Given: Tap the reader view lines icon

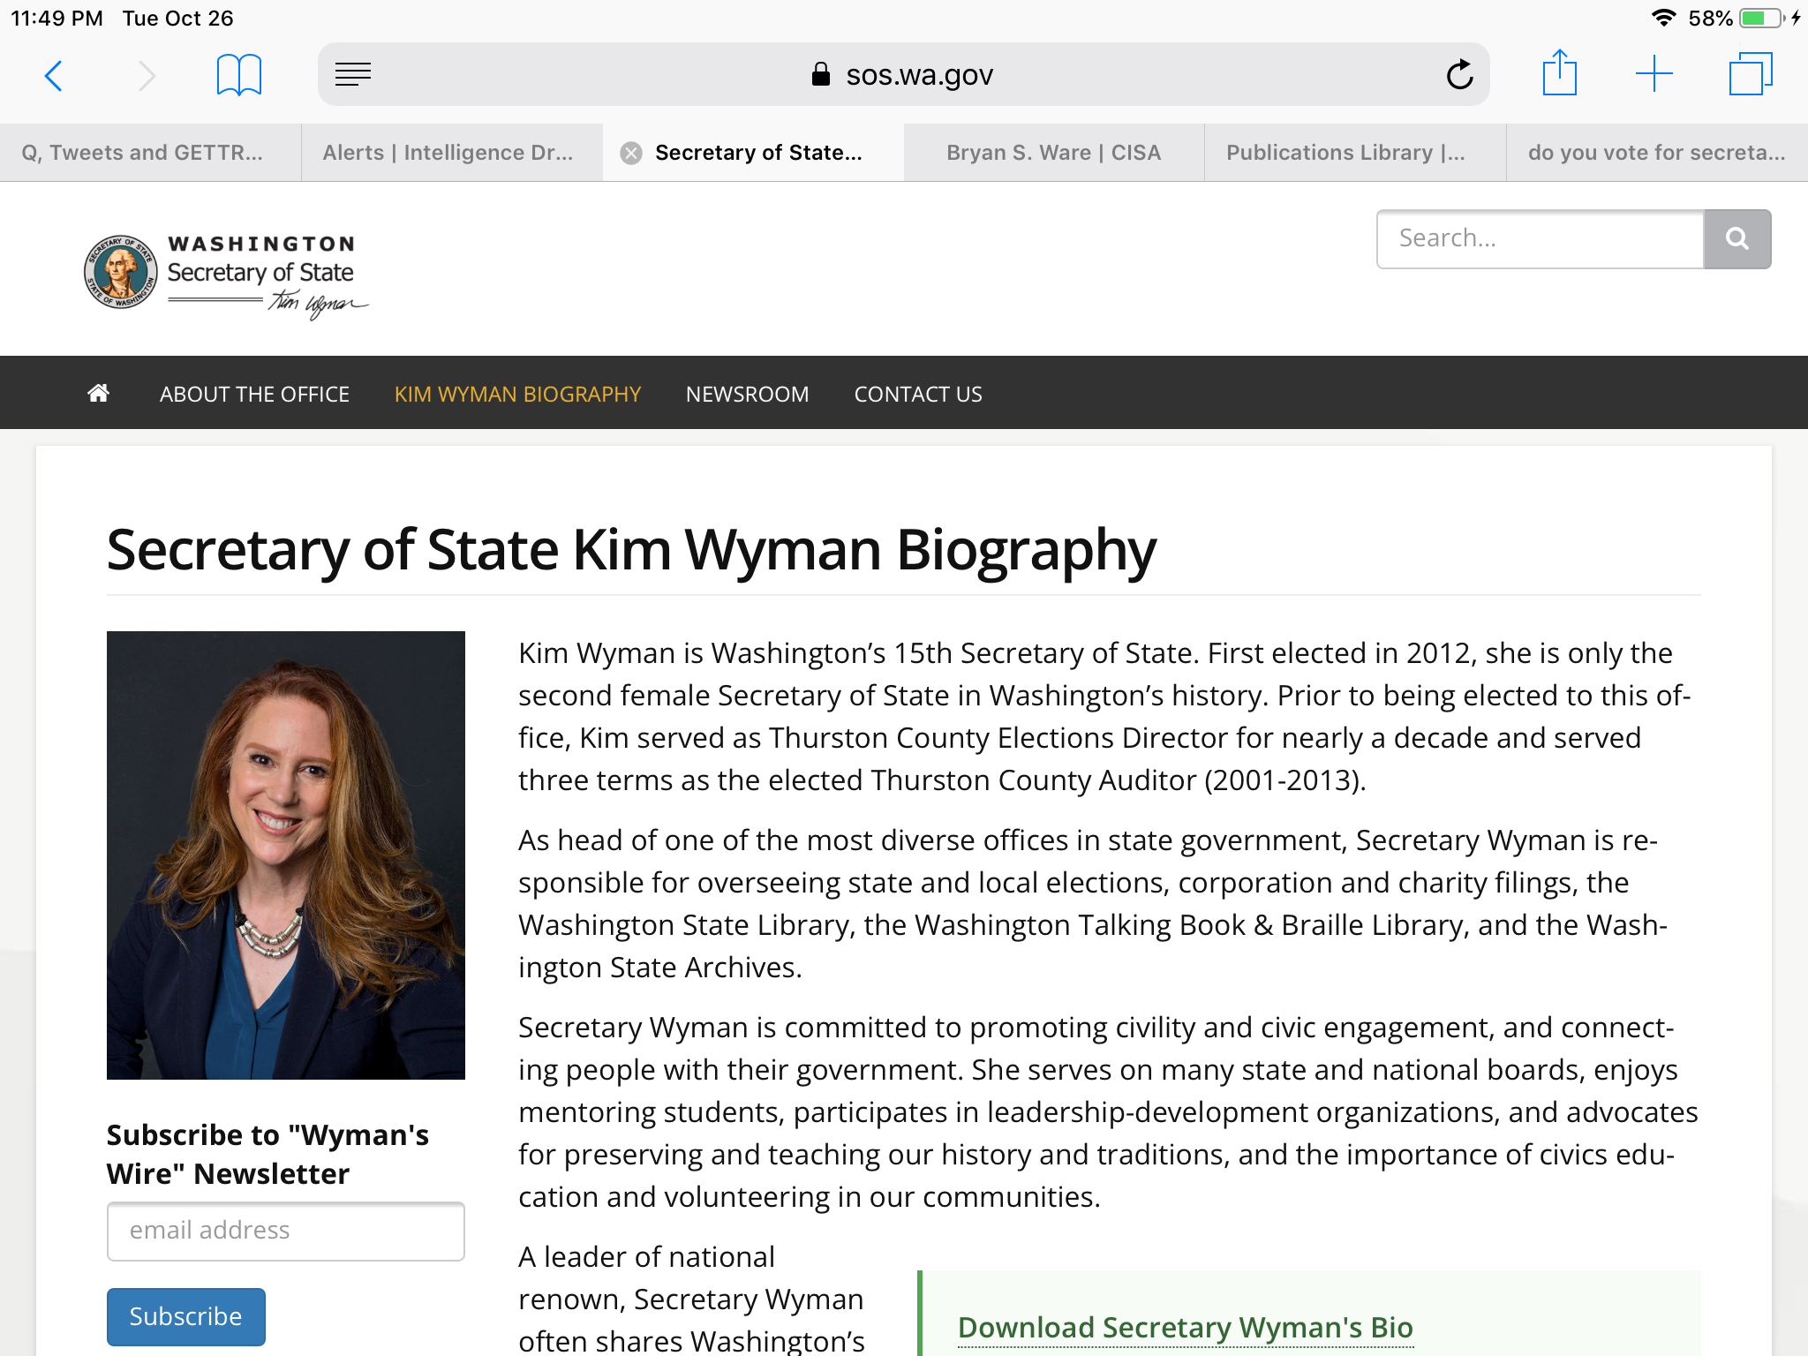Looking at the screenshot, I should [x=353, y=75].
